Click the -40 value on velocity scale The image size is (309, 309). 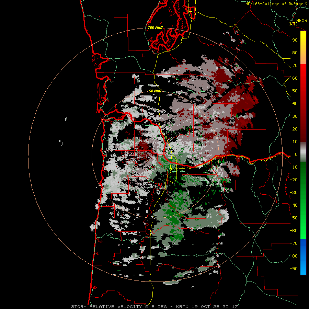click(294, 205)
